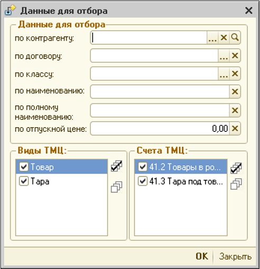Close the Данные для отбора dialog
The width and height of the screenshot is (260, 269).
pos(249,11)
